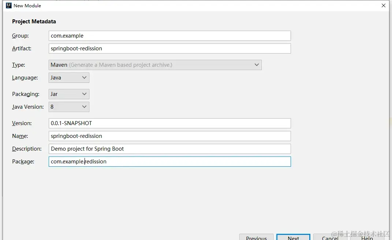Click the Cancel button
Viewport: 392px width, 240px height.
click(330, 237)
